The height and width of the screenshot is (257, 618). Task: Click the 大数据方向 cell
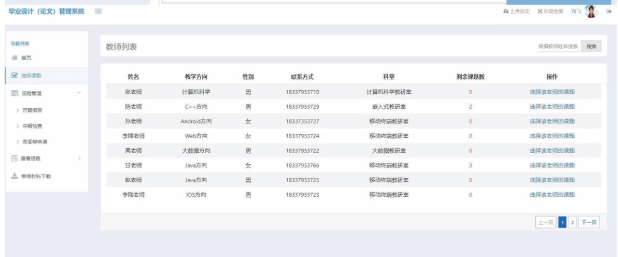[196, 151]
